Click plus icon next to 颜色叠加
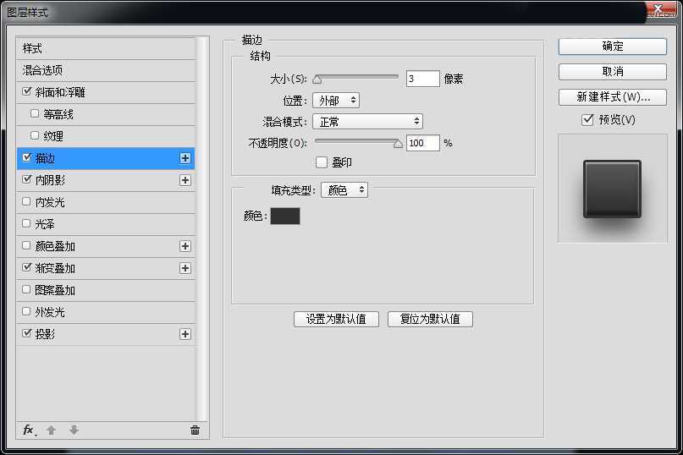Viewport: 683px width, 455px height. 185,246
